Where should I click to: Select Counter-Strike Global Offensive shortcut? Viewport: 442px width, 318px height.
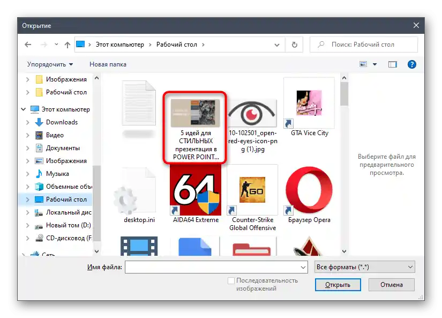pyautogui.click(x=252, y=198)
